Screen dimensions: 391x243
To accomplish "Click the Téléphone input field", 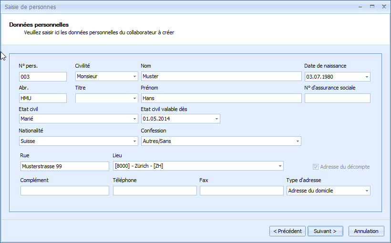I will tap(154, 191).
